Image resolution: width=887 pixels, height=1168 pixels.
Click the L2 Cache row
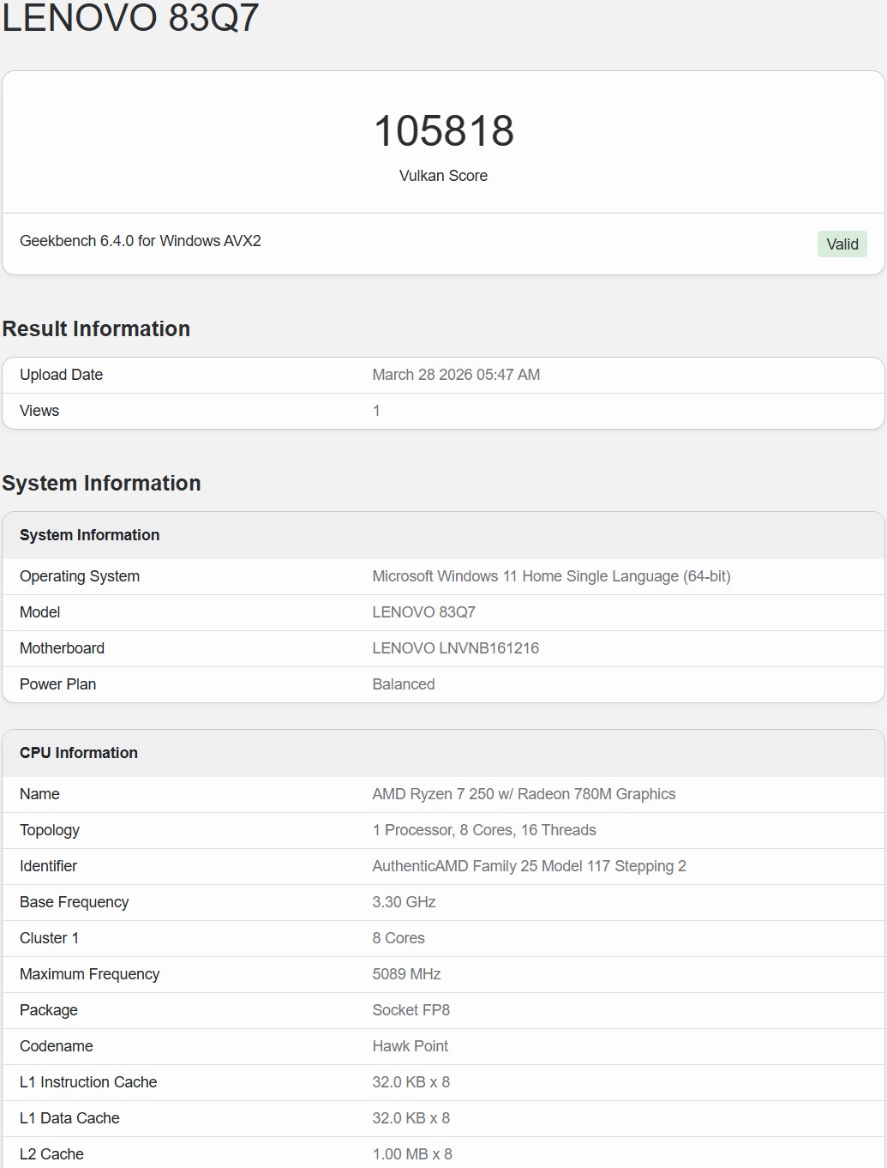click(x=51, y=1153)
